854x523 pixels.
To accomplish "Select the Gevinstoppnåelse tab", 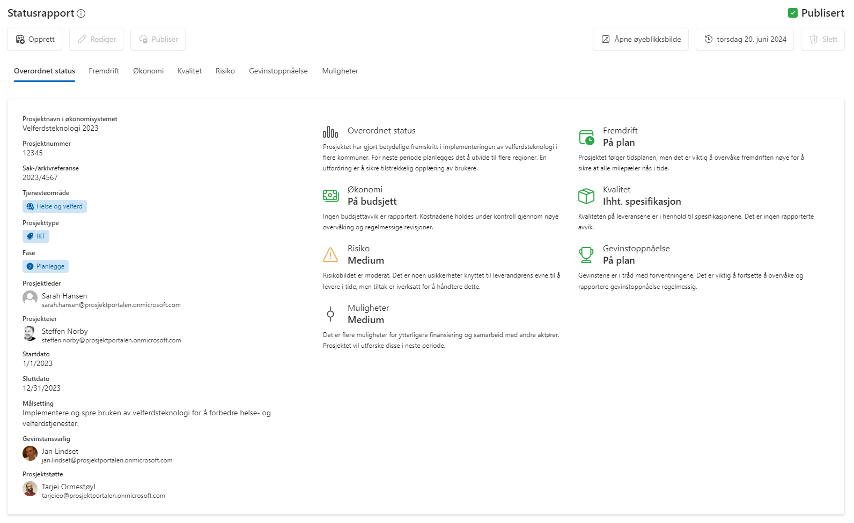I will (x=278, y=71).
